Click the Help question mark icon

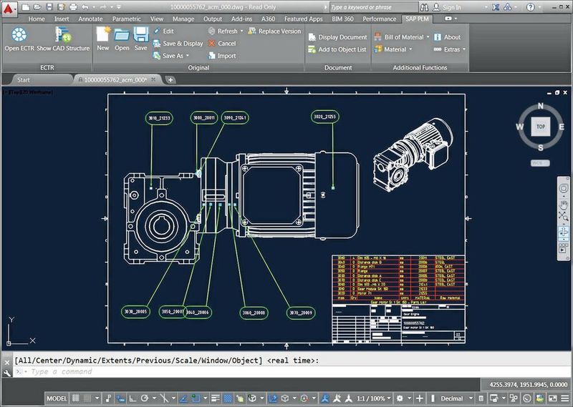(531, 7)
